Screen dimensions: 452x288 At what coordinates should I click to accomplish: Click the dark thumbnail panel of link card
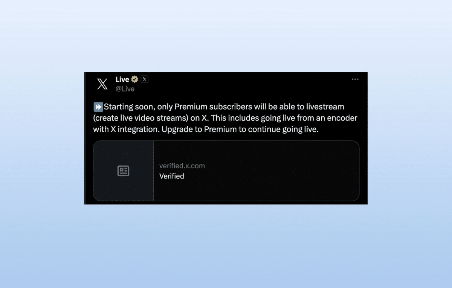point(124,171)
